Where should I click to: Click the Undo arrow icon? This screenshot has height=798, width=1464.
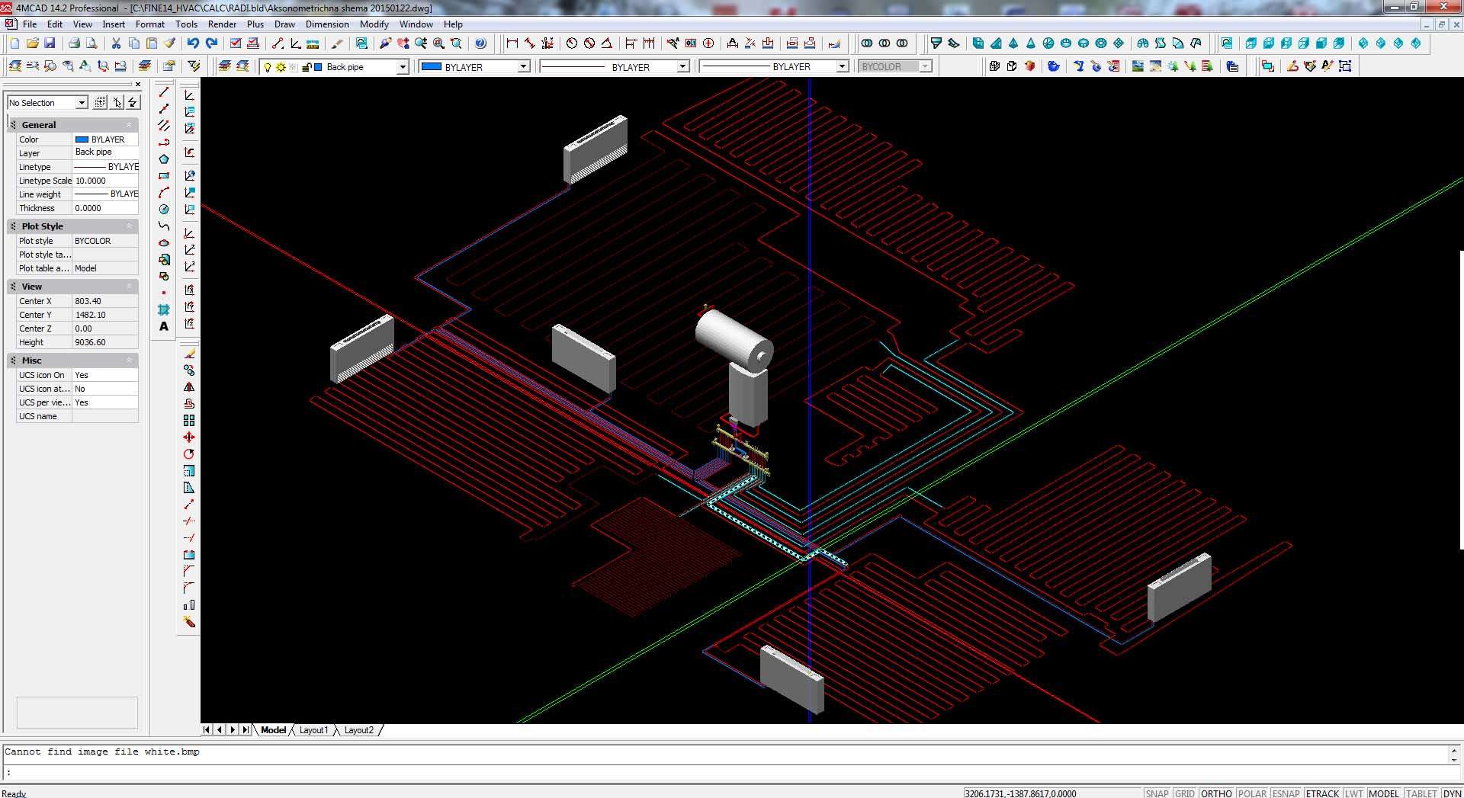coord(193,43)
